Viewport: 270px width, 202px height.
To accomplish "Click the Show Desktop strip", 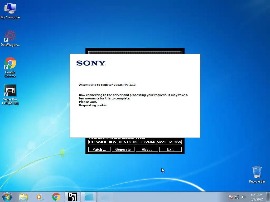I will coord(268,197).
